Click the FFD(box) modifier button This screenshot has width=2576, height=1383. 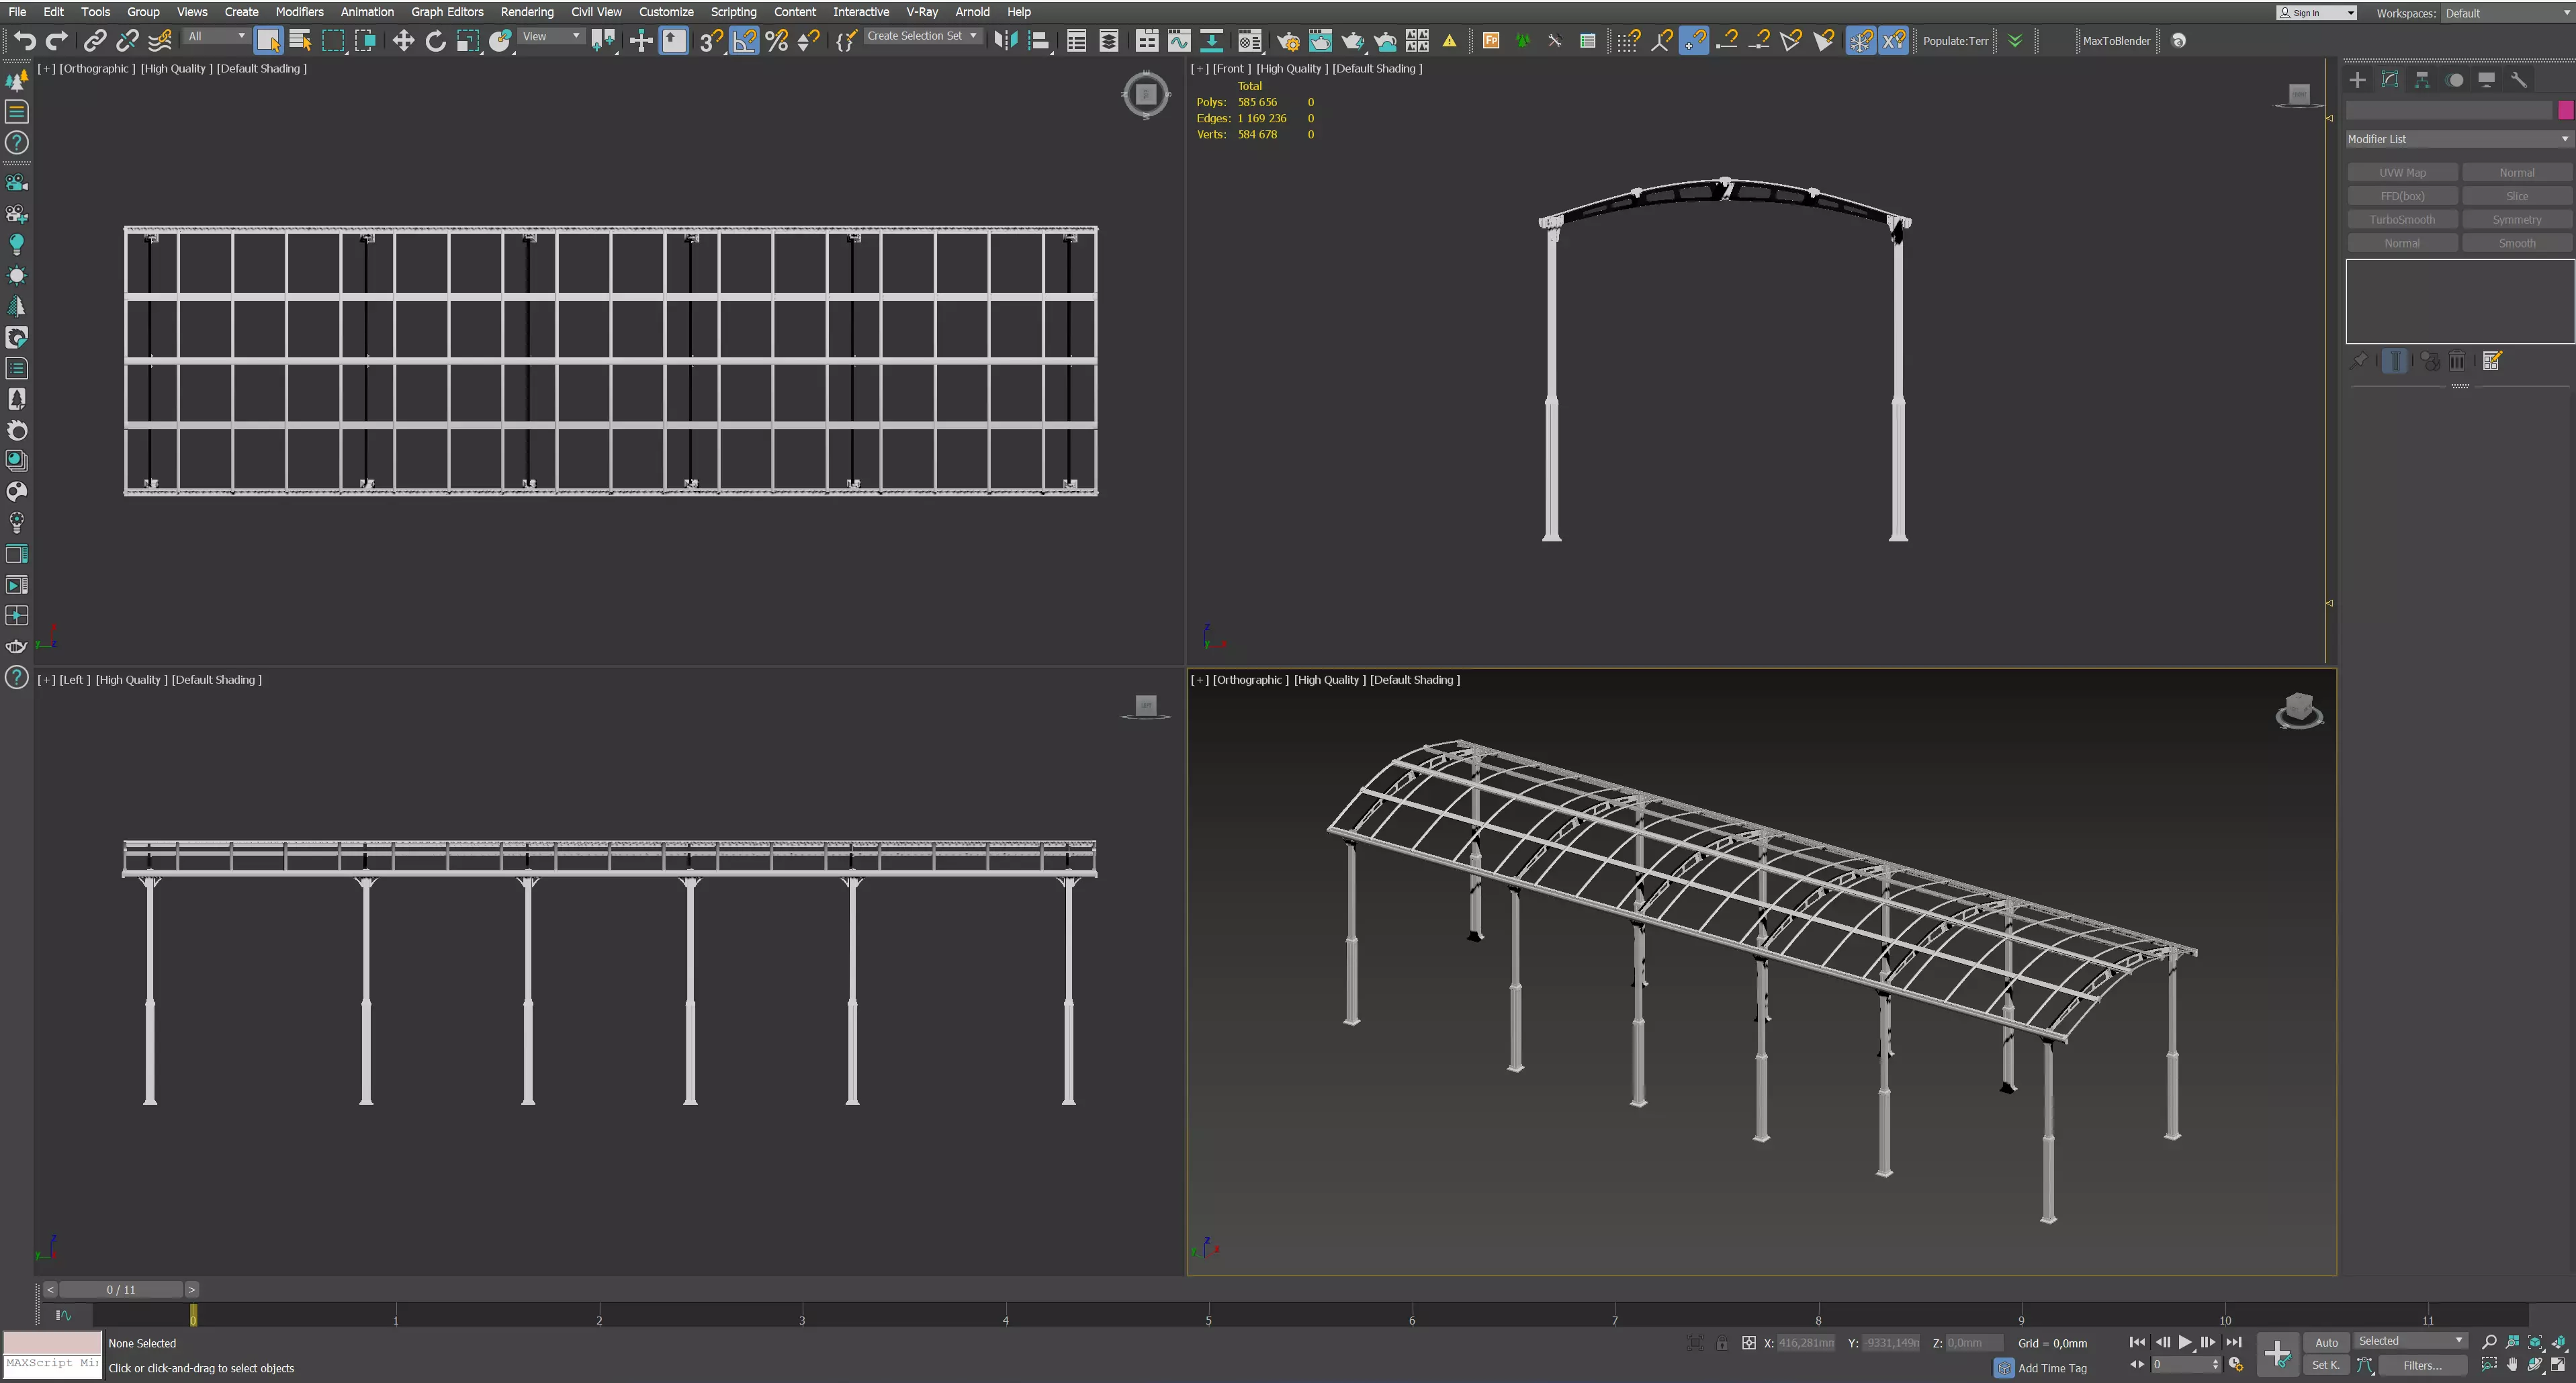(2402, 196)
